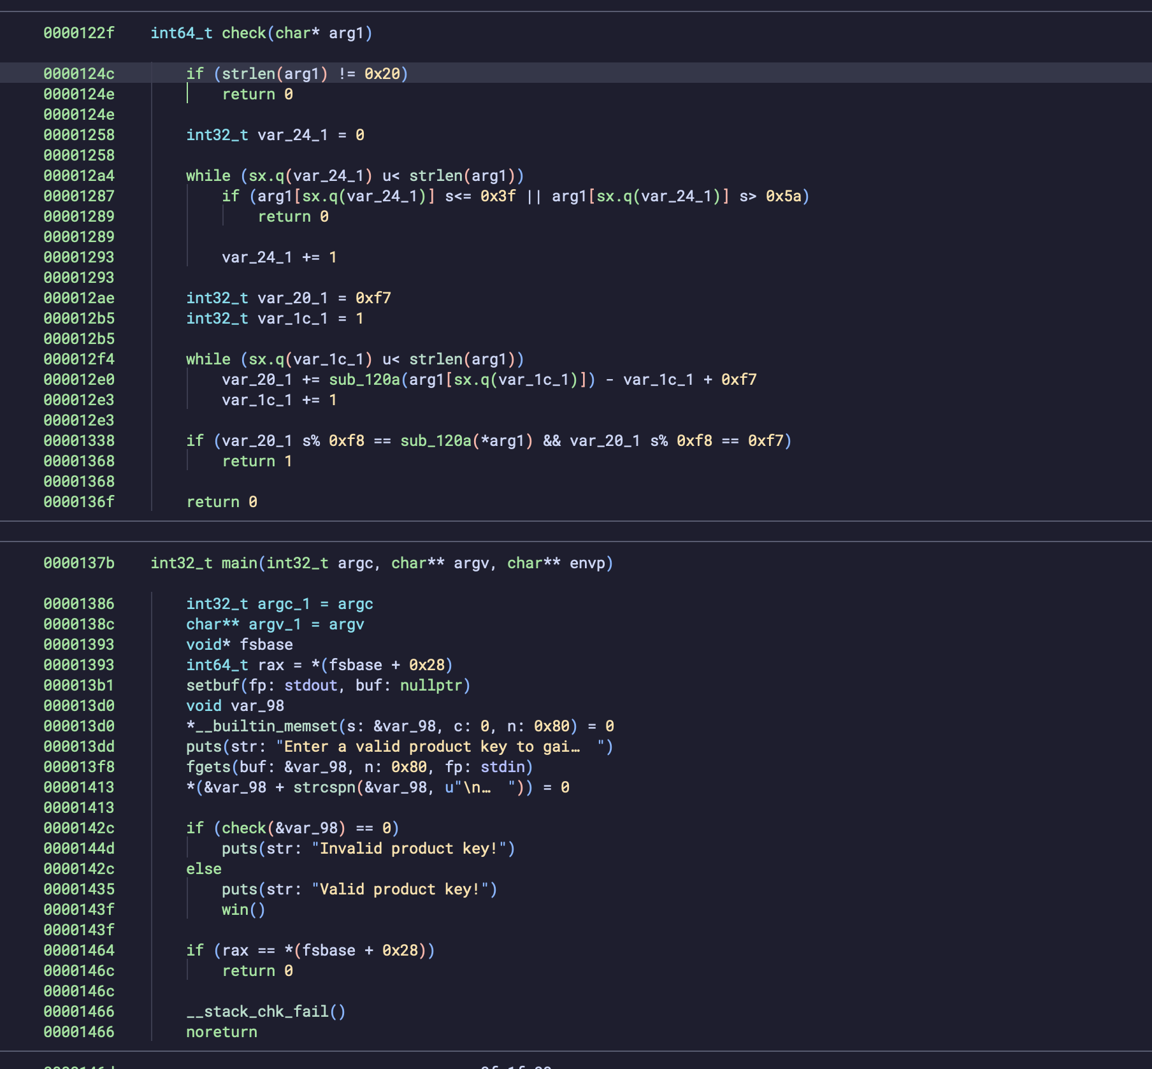Image resolution: width=1152 pixels, height=1069 pixels.
Task: Click the return 1 statement in check
Action: coord(257,461)
